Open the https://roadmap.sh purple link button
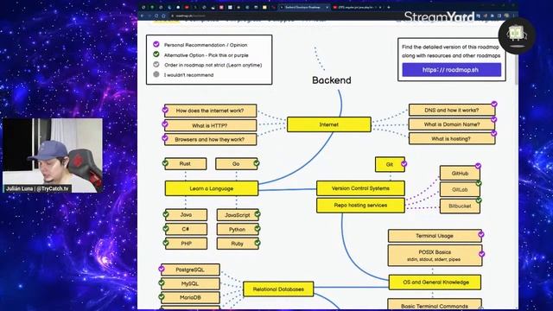553x311 pixels. coord(451,70)
